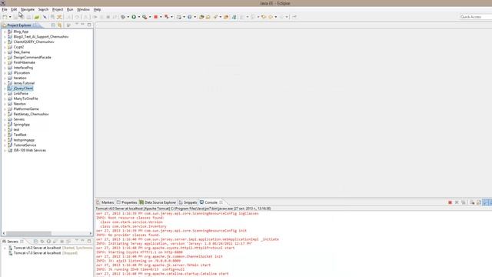Viewport: 492px width, 277px height.
Task: Click the green Run button icon
Action: [134, 17]
